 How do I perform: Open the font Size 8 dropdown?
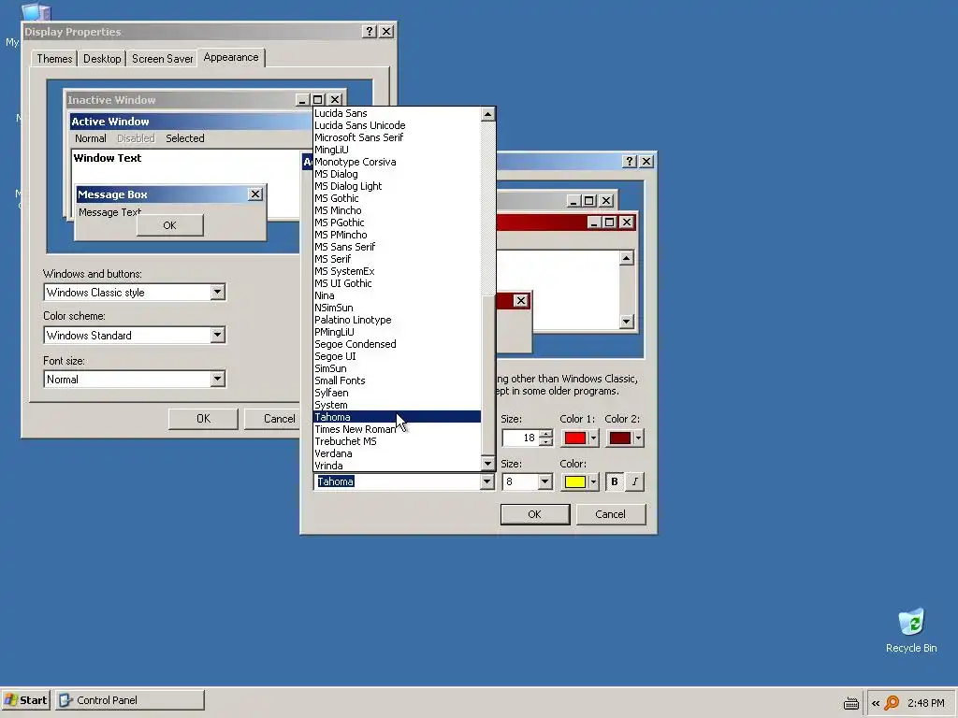point(545,481)
